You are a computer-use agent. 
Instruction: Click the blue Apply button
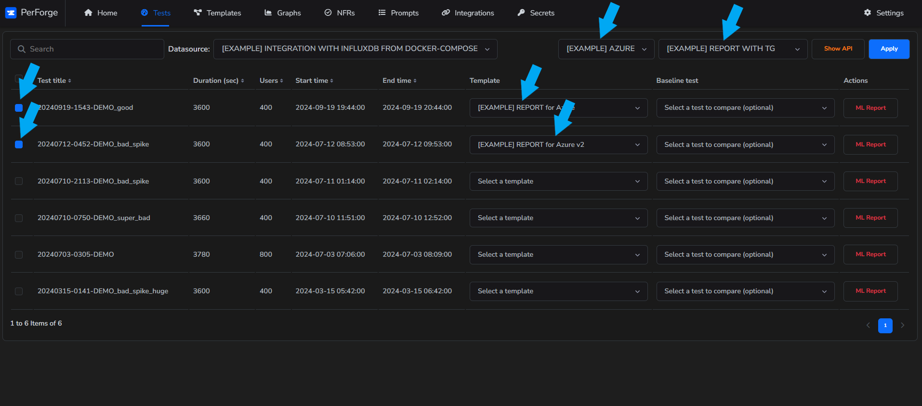point(889,49)
